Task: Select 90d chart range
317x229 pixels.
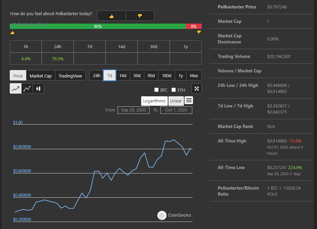Action: 151,75
